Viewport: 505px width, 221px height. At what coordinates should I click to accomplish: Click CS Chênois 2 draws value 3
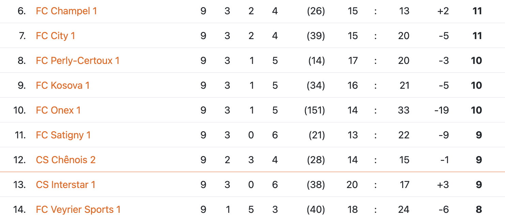pos(251,160)
